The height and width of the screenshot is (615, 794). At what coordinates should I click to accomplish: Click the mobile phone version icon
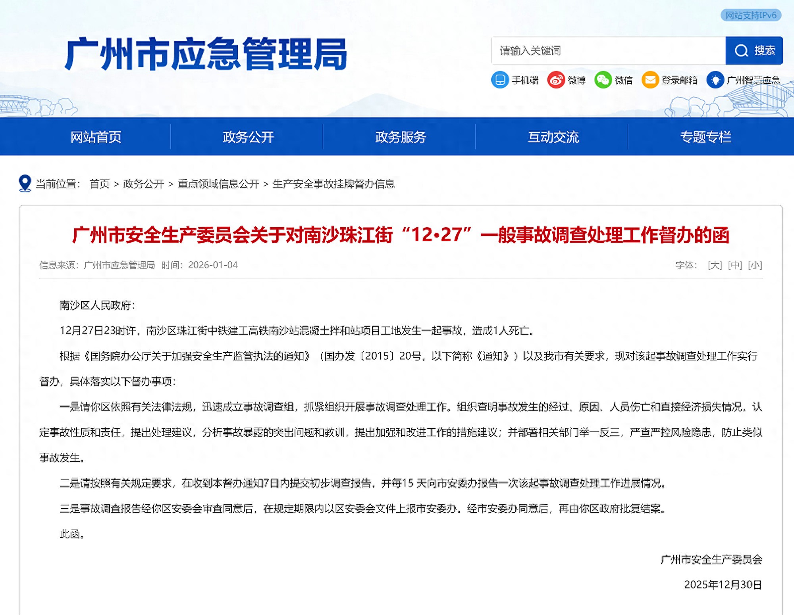pyautogui.click(x=500, y=80)
